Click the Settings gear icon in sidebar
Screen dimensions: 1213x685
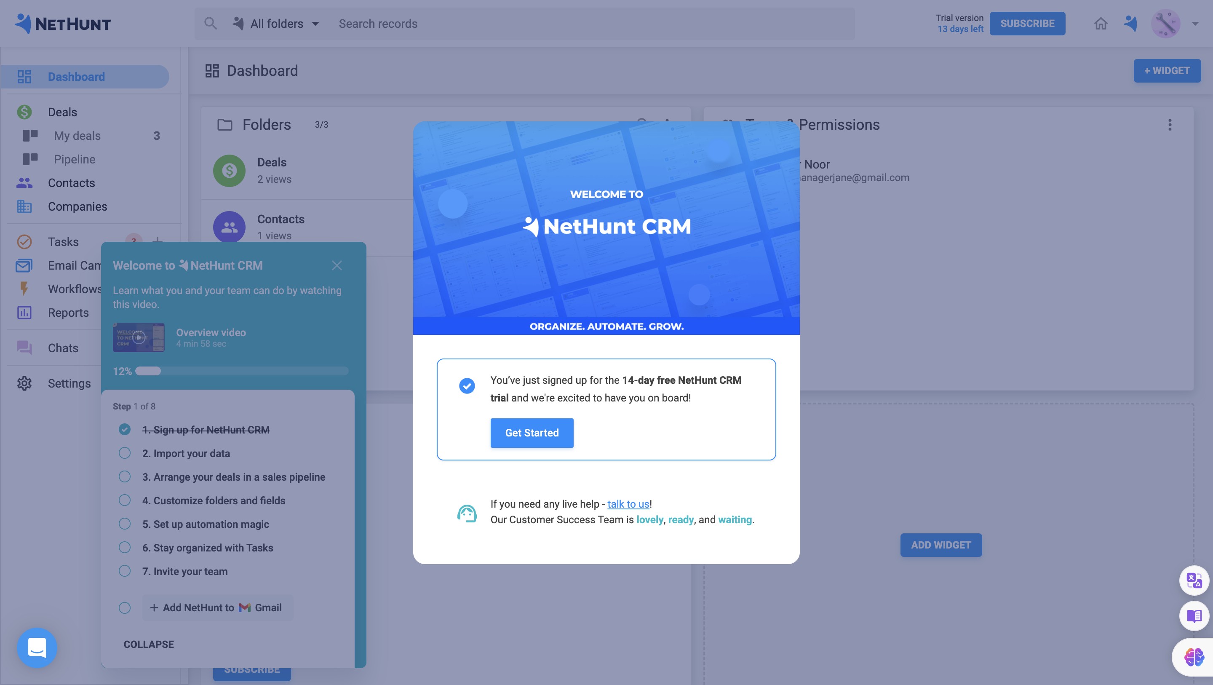click(24, 383)
